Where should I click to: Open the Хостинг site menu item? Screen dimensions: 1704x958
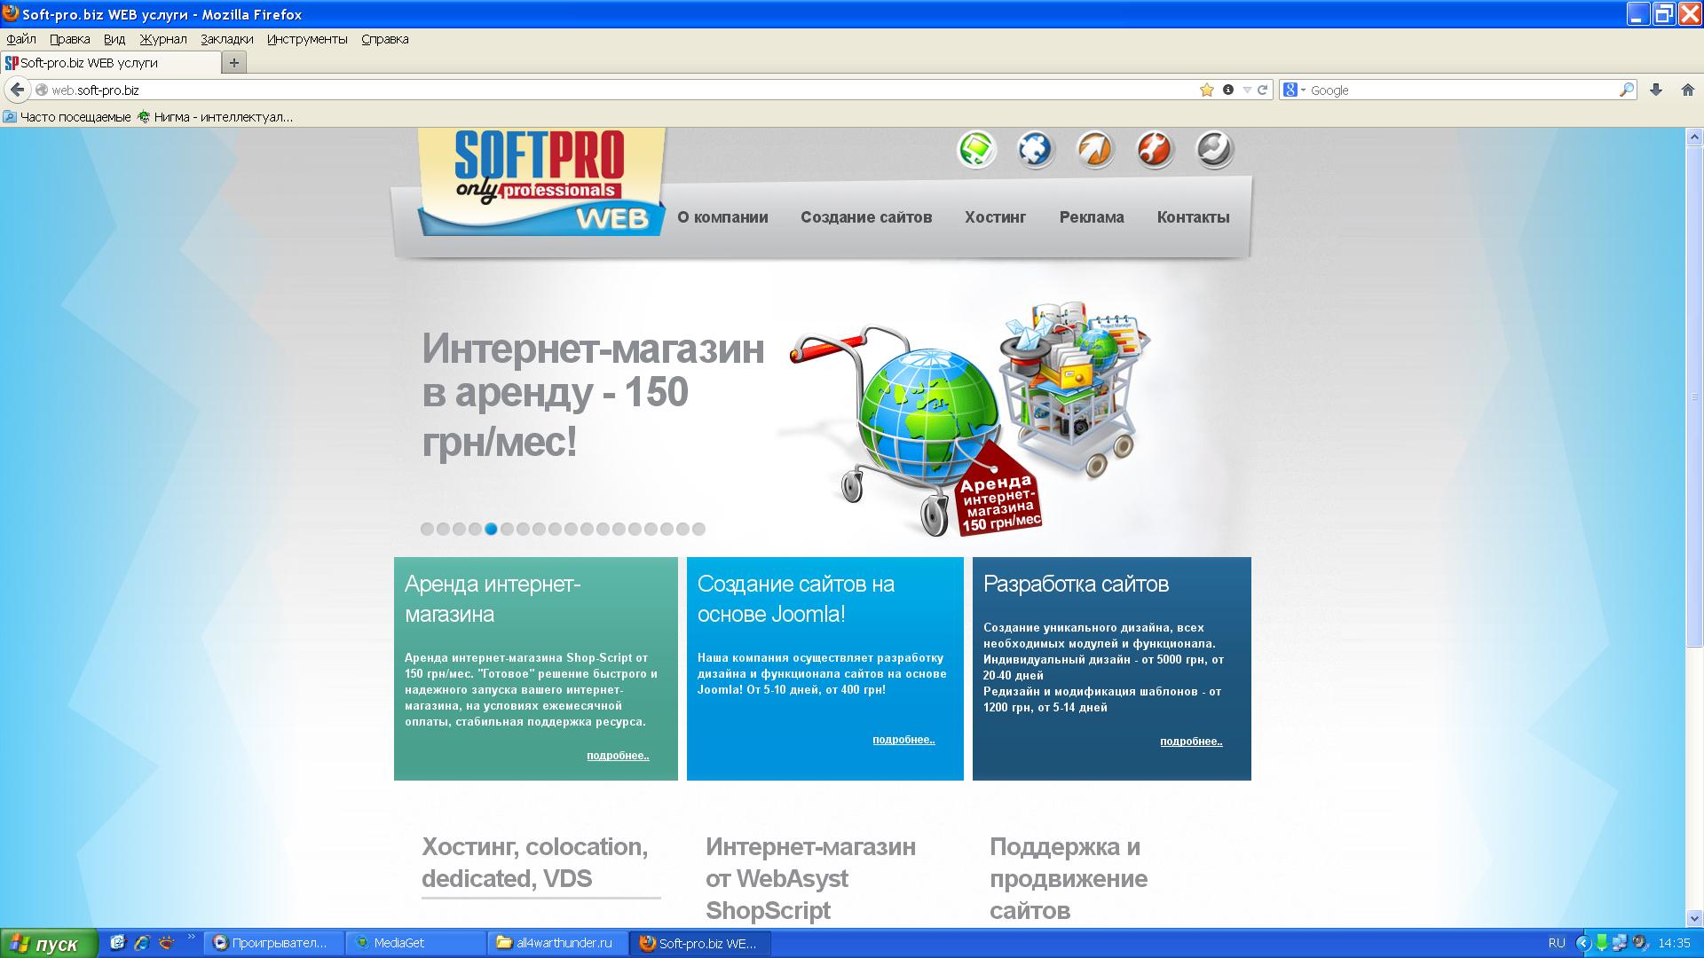[996, 217]
